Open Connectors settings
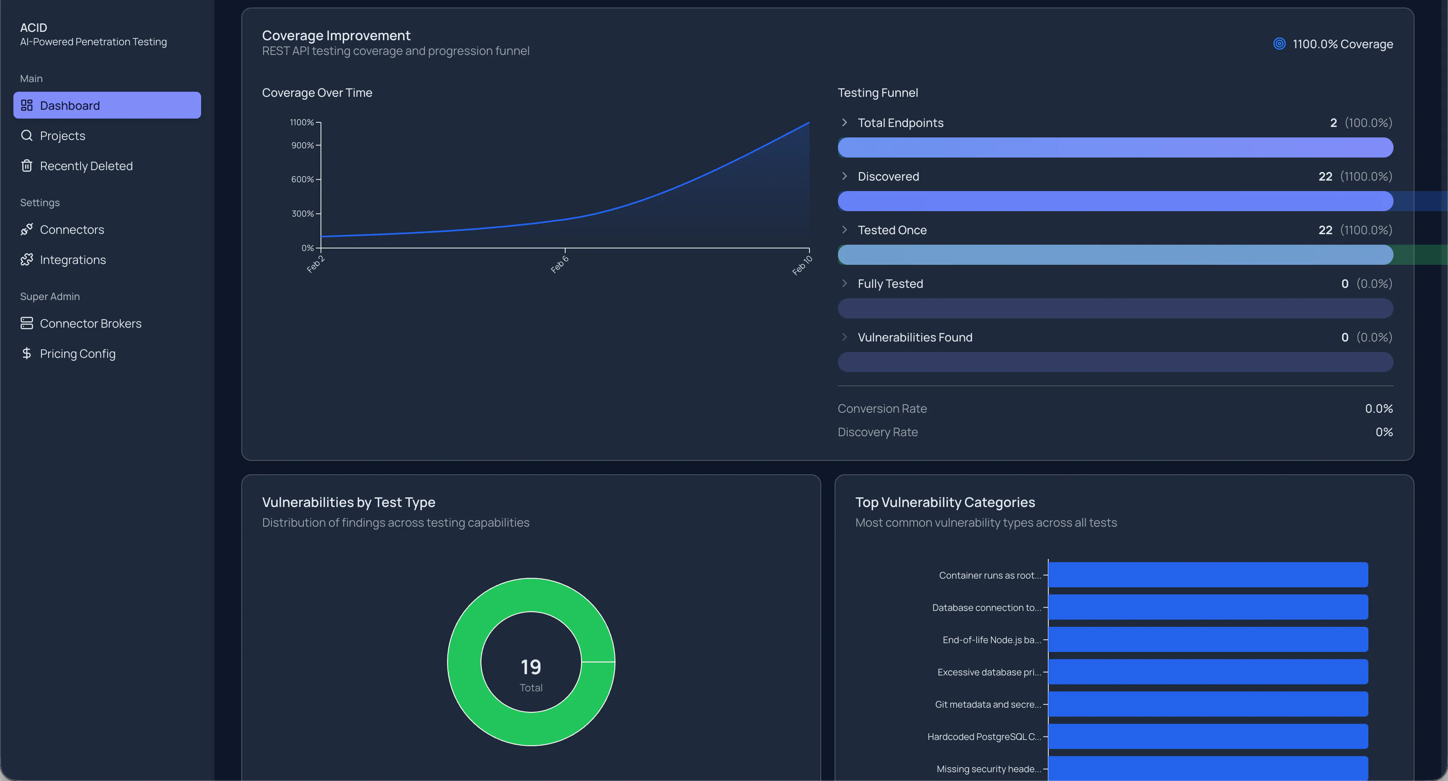This screenshot has width=1448, height=781. (107, 230)
